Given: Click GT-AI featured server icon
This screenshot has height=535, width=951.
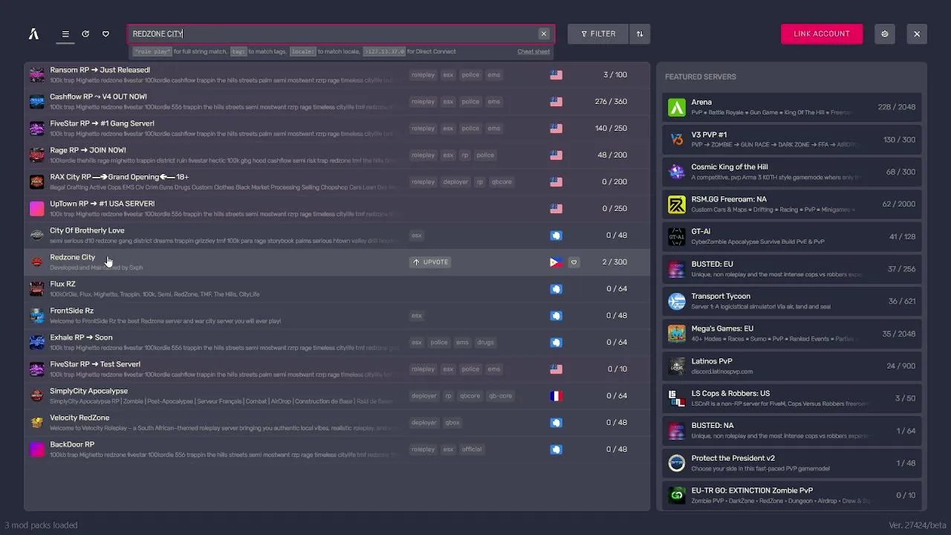Looking at the screenshot, I should (677, 236).
